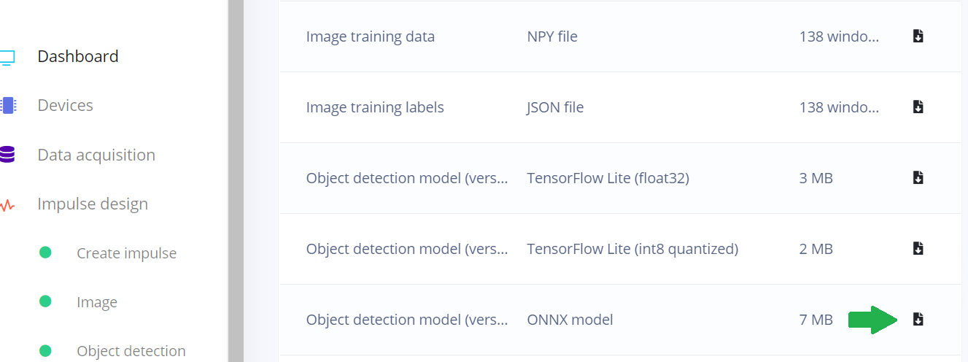Image resolution: width=968 pixels, height=362 pixels.
Task: Click the Dashboard monitor icon
Action: 7,57
